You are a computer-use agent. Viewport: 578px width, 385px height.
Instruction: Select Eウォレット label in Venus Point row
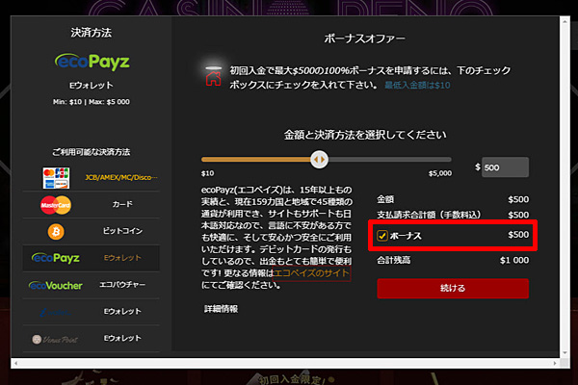tap(122, 338)
